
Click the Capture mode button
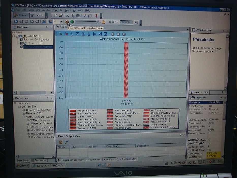click(x=21, y=15)
